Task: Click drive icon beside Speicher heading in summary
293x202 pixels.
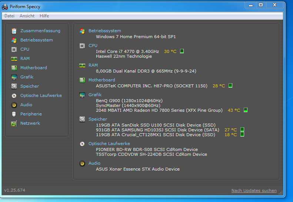Action: pyautogui.click(x=82, y=119)
